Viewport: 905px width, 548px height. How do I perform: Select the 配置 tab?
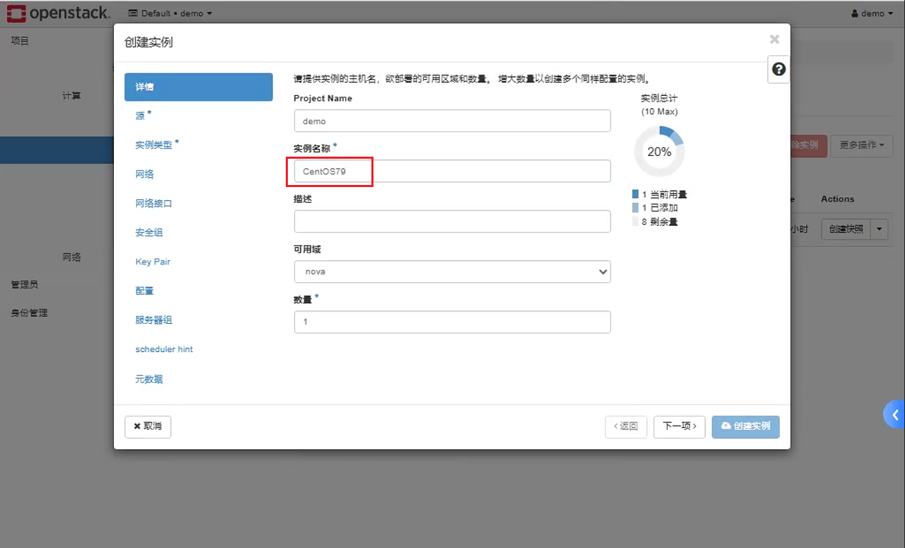coord(145,291)
